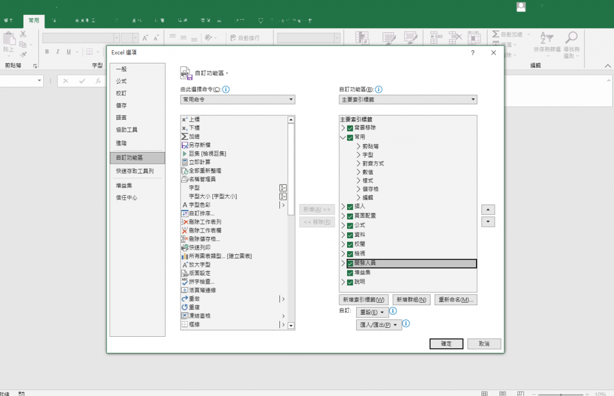This screenshot has height=396, width=614.
Task: Select the 版面設定 page setup command
Action: pyautogui.click(x=196, y=273)
